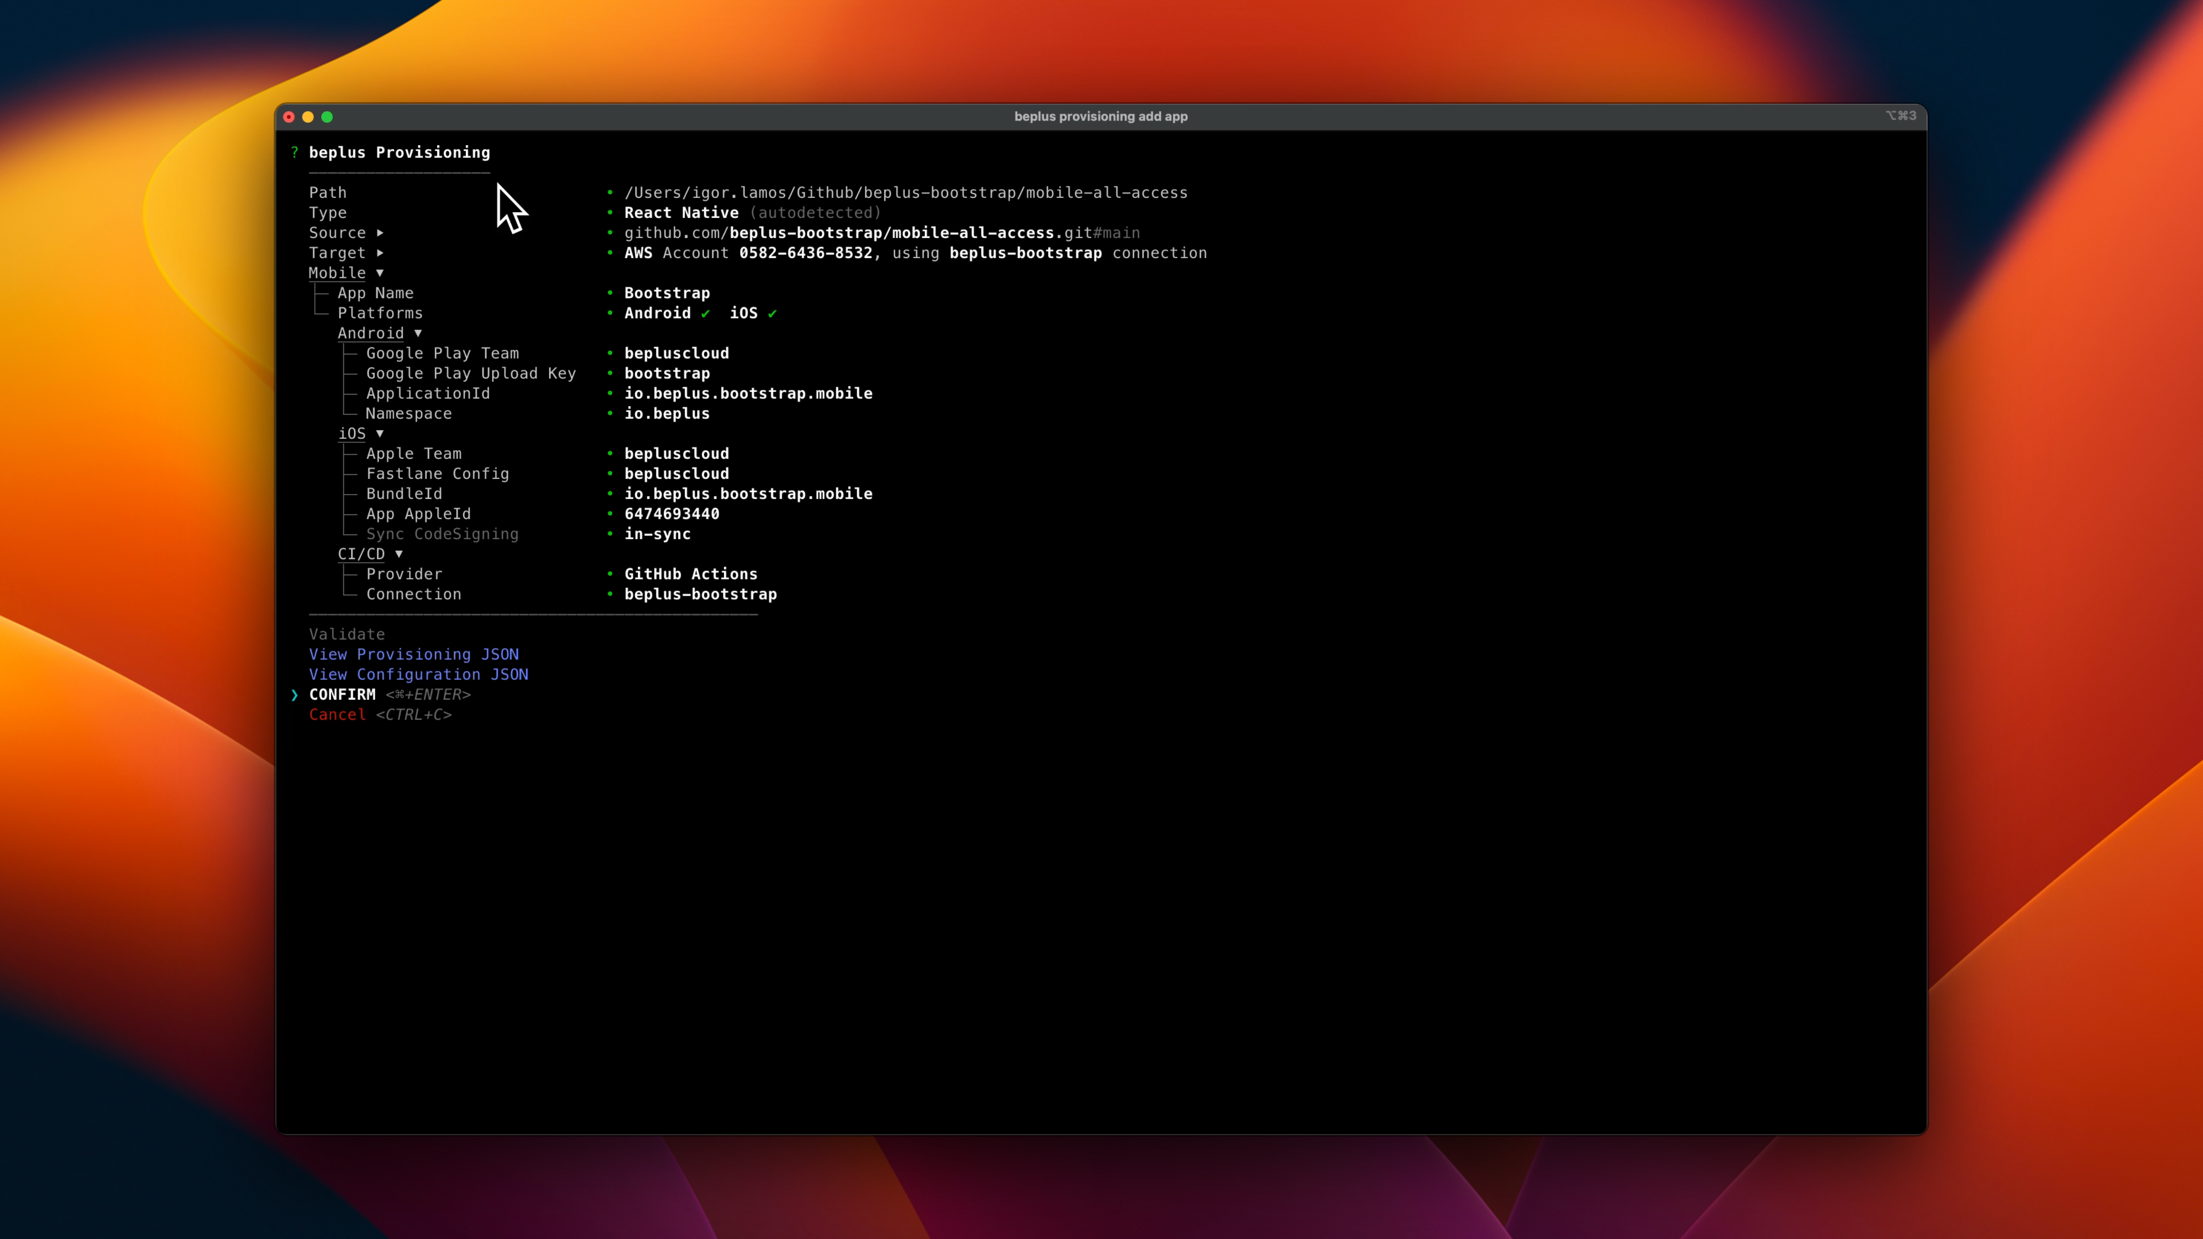Click the project path value text
This screenshot has width=2203, height=1239.
[x=906, y=192]
